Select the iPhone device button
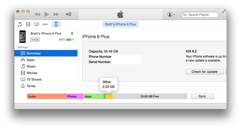The image size is (241, 129). click(56, 24)
